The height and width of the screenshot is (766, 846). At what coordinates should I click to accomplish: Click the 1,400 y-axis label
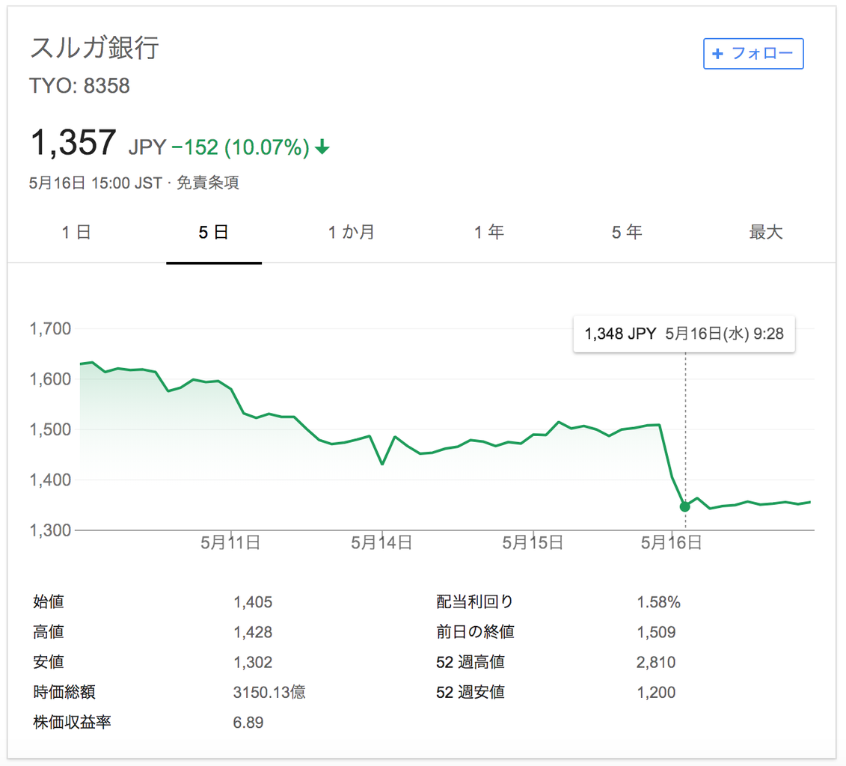pyautogui.click(x=50, y=479)
